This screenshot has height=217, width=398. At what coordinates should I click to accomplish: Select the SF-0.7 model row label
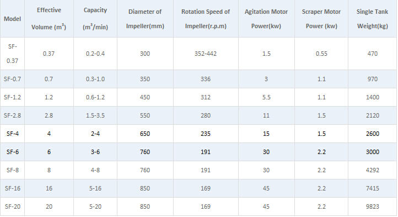click(x=12, y=79)
